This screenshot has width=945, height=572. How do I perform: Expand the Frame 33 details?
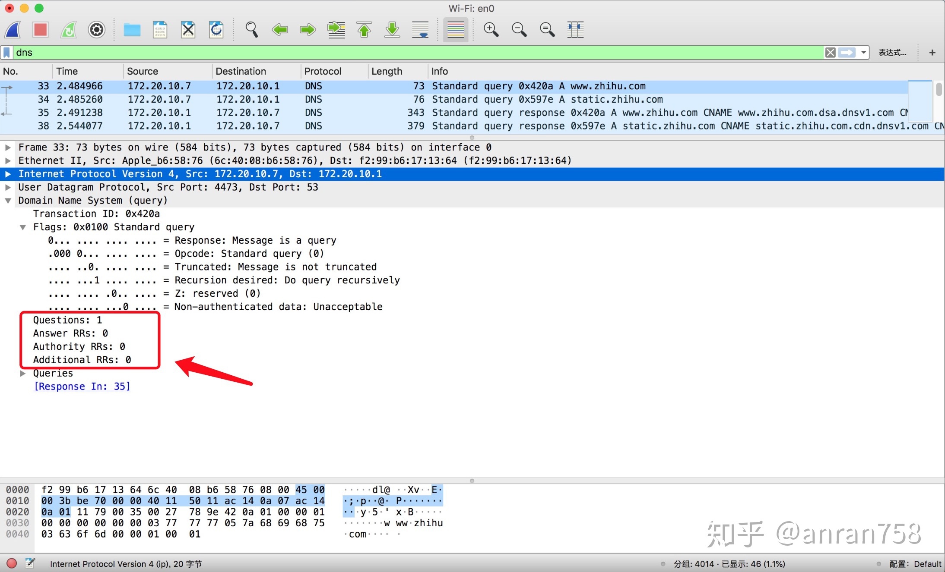(x=8, y=148)
